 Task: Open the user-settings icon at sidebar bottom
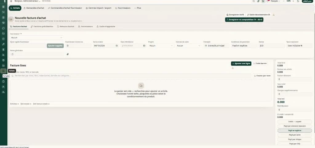coord(3,92)
